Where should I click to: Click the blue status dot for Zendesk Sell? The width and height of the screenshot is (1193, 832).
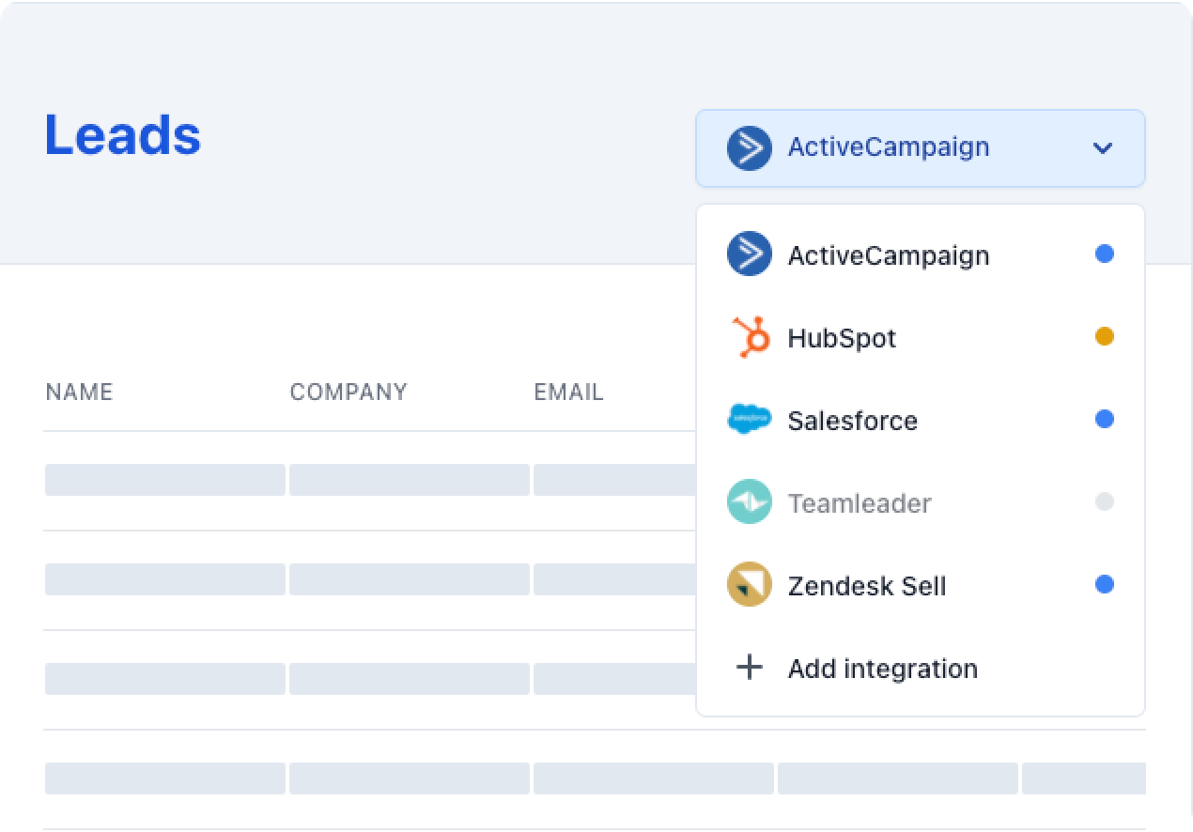[x=1105, y=584]
